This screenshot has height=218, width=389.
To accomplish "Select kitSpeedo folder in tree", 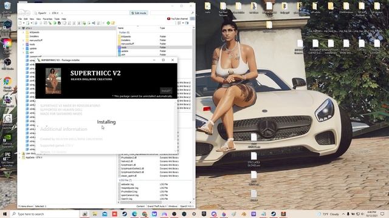I will click(x=35, y=32).
